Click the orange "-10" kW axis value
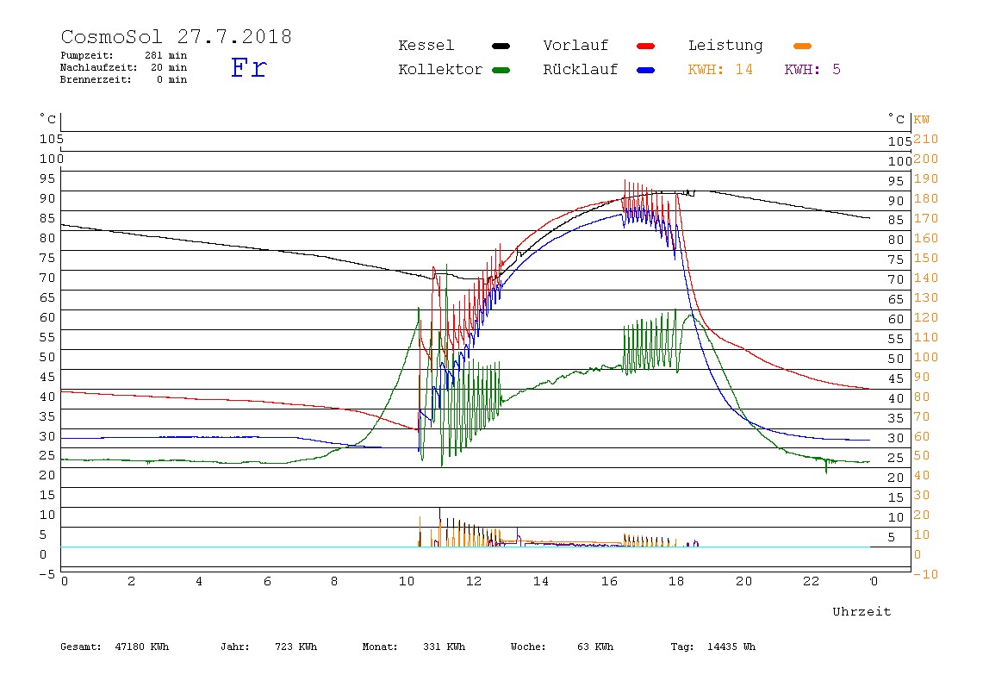This screenshot has width=989, height=700. [x=926, y=574]
